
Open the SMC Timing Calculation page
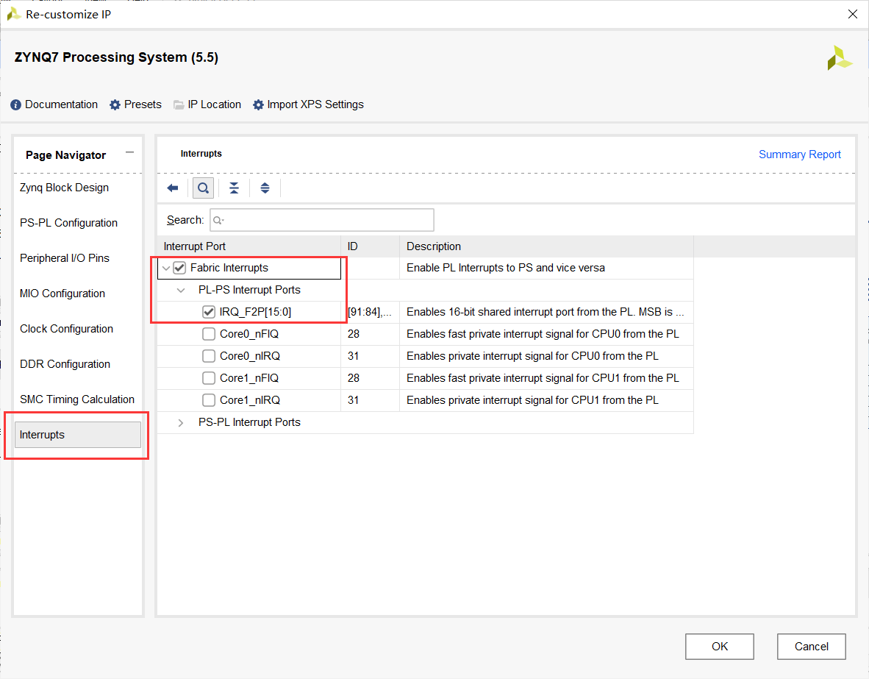77,399
